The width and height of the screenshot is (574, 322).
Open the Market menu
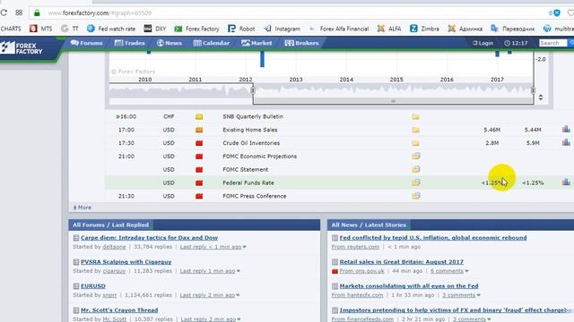click(x=257, y=43)
